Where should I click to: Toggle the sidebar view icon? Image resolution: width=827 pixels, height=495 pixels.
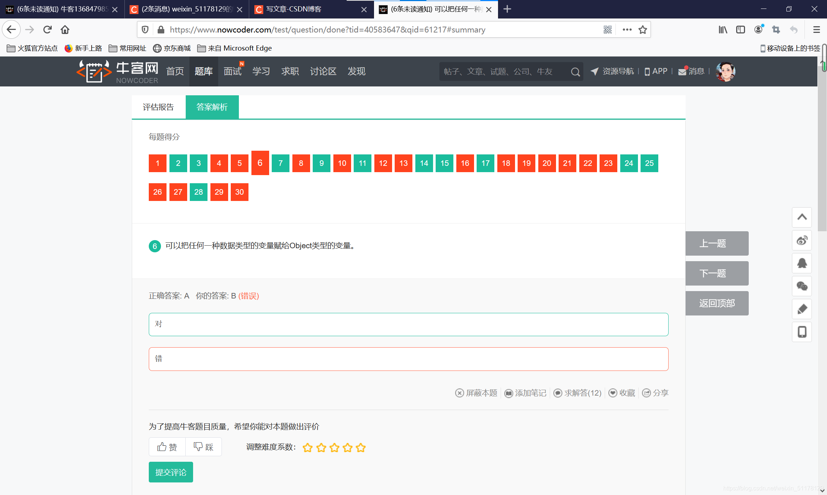click(x=741, y=30)
